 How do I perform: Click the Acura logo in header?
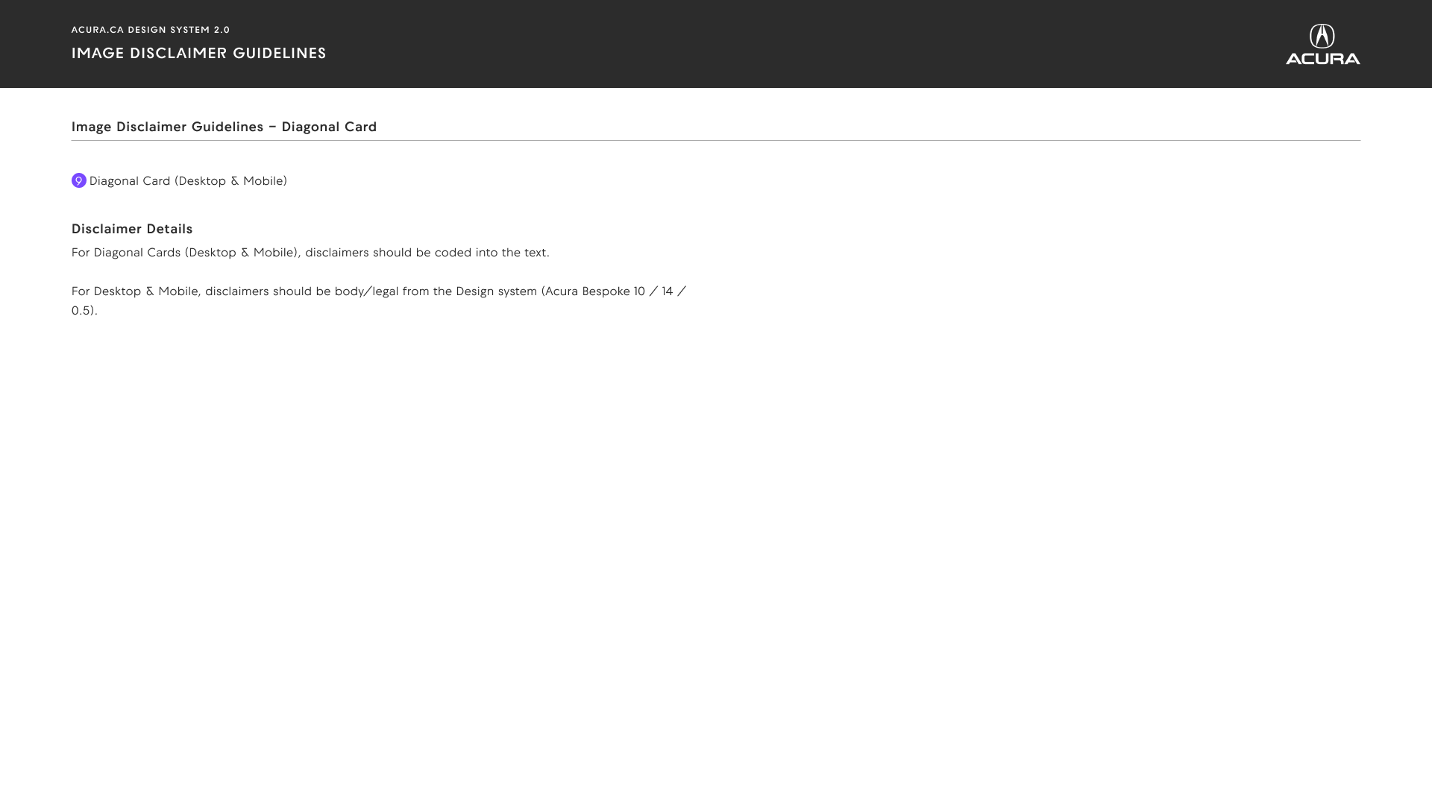point(1322,44)
